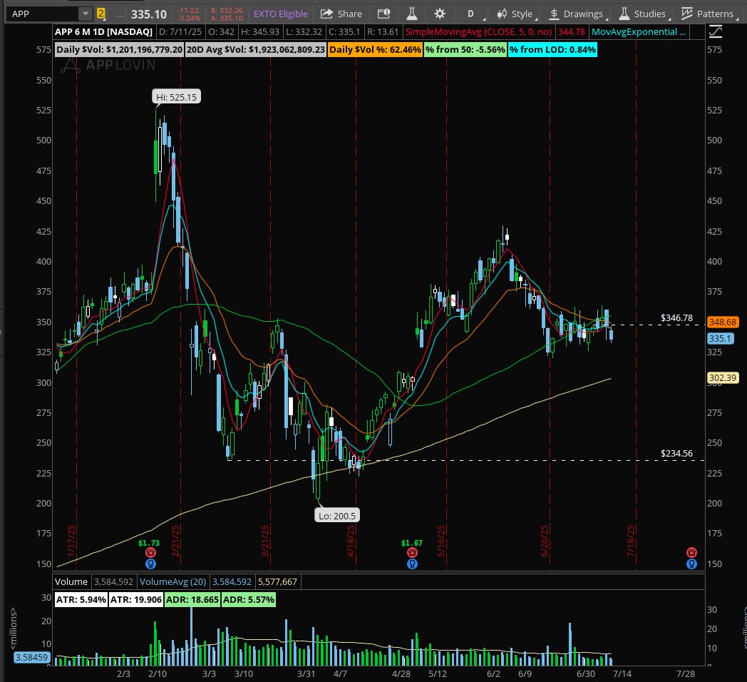
Task: Open the Studies menu
Action: point(643,14)
